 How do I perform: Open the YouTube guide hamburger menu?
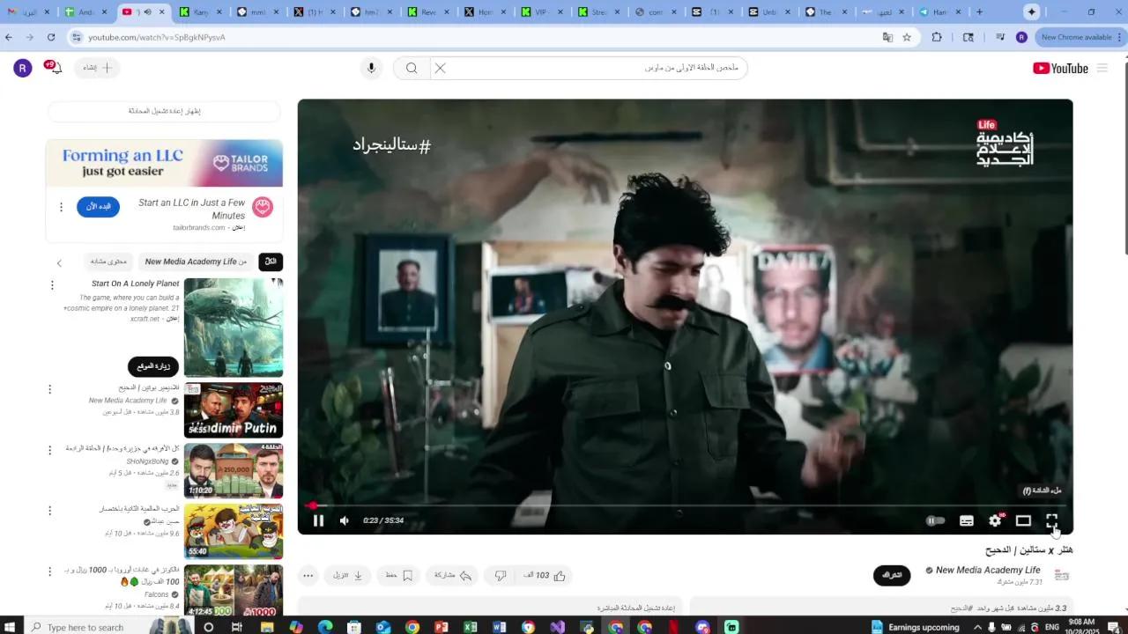1102,68
